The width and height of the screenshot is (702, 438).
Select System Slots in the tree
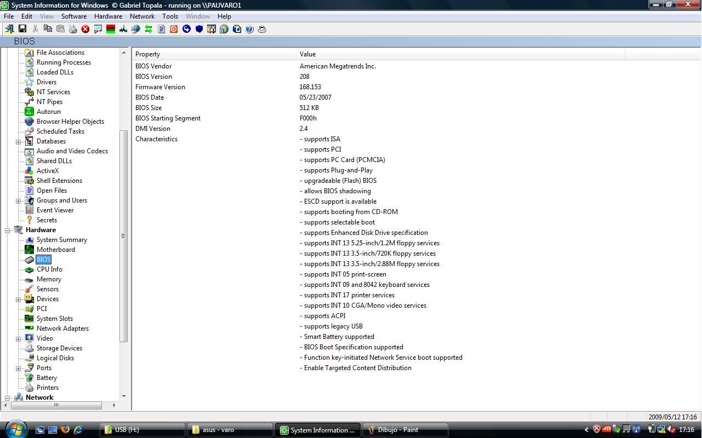click(55, 319)
